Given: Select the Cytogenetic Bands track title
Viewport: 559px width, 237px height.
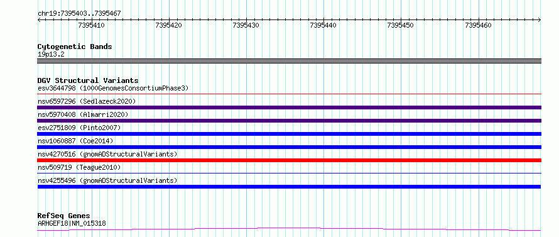Looking at the screenshot, I should tap(75, 47).
